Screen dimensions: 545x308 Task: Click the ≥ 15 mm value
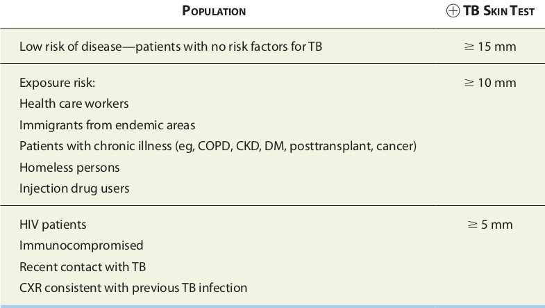(x=490, y=47)
